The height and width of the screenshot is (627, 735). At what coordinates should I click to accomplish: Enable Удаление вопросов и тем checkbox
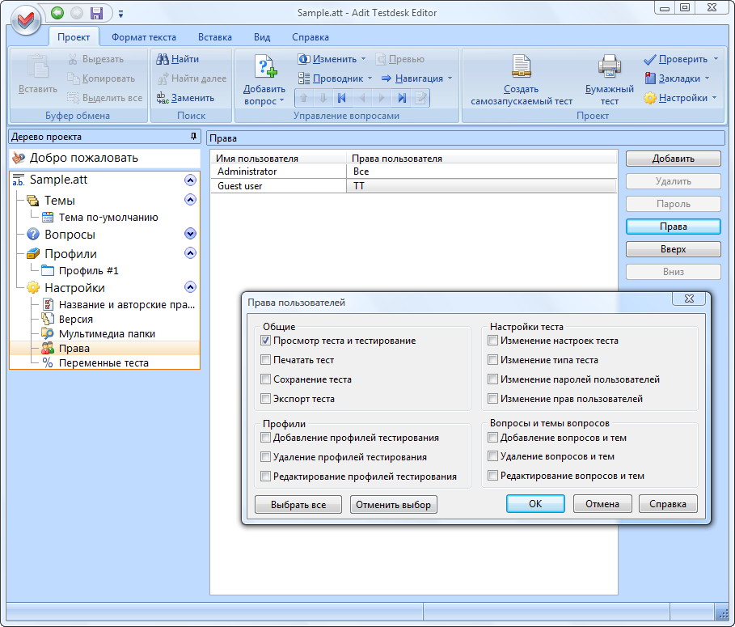click(492, 455)
